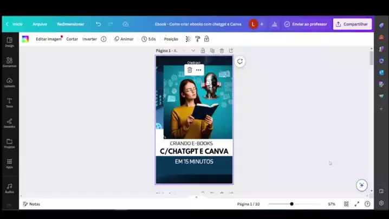389x219 pixels.
Task: Lock Página 1 using the padlock
Action: (x=203, y=50)
